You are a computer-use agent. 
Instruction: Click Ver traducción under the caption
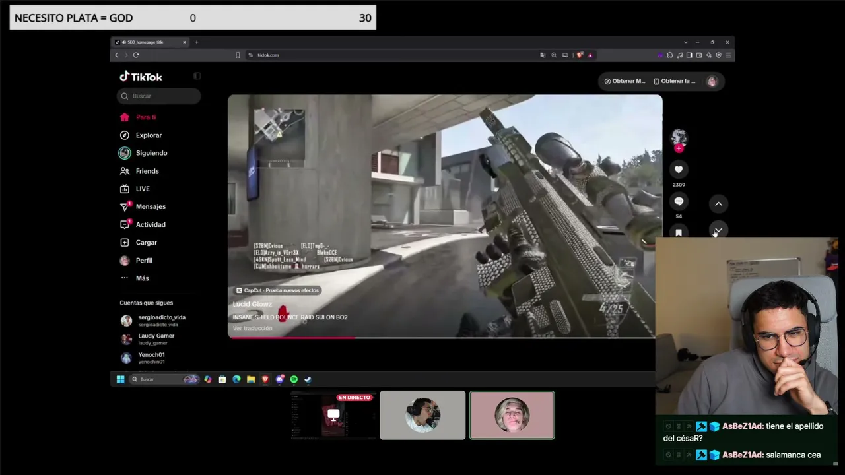pyautogui.click(x=252, y=328)
